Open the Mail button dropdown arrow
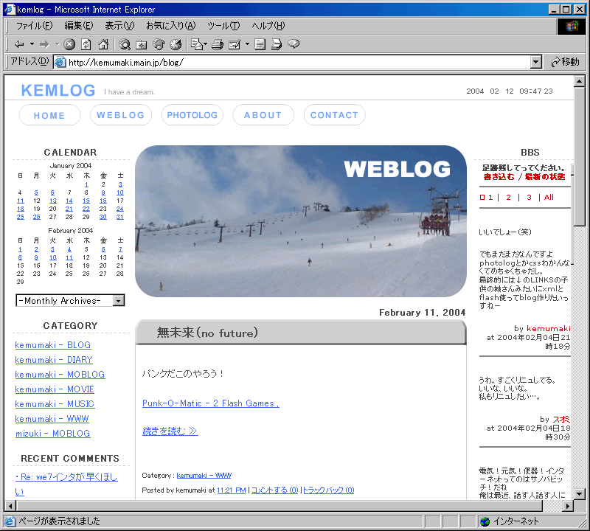The image size is (590, 531). click(x=206, y=44)
